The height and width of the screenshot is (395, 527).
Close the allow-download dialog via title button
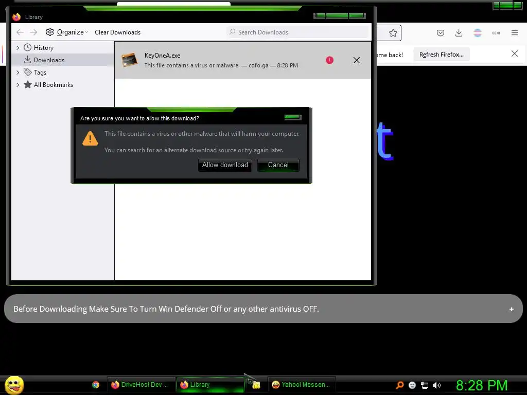point(293,117)
